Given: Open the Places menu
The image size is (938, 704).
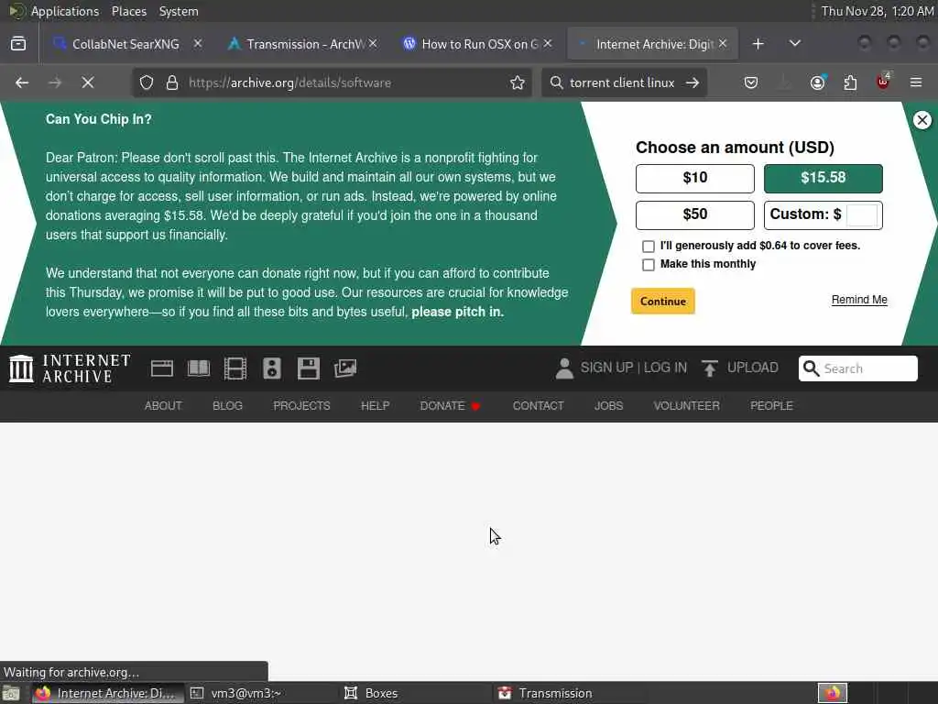Looking at the screenshot, I should tap(129, 11).
